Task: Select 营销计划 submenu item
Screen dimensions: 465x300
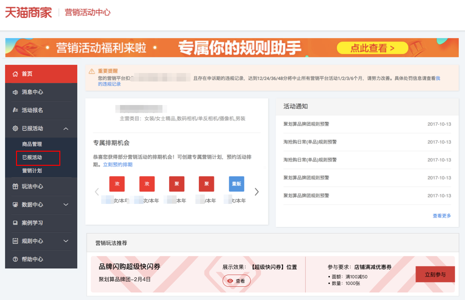Action: 32,171
